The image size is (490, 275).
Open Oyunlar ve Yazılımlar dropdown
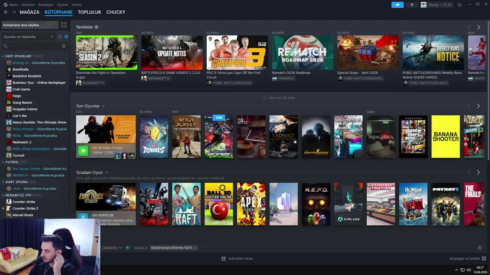pyautogui.click(x=28, y=37)
